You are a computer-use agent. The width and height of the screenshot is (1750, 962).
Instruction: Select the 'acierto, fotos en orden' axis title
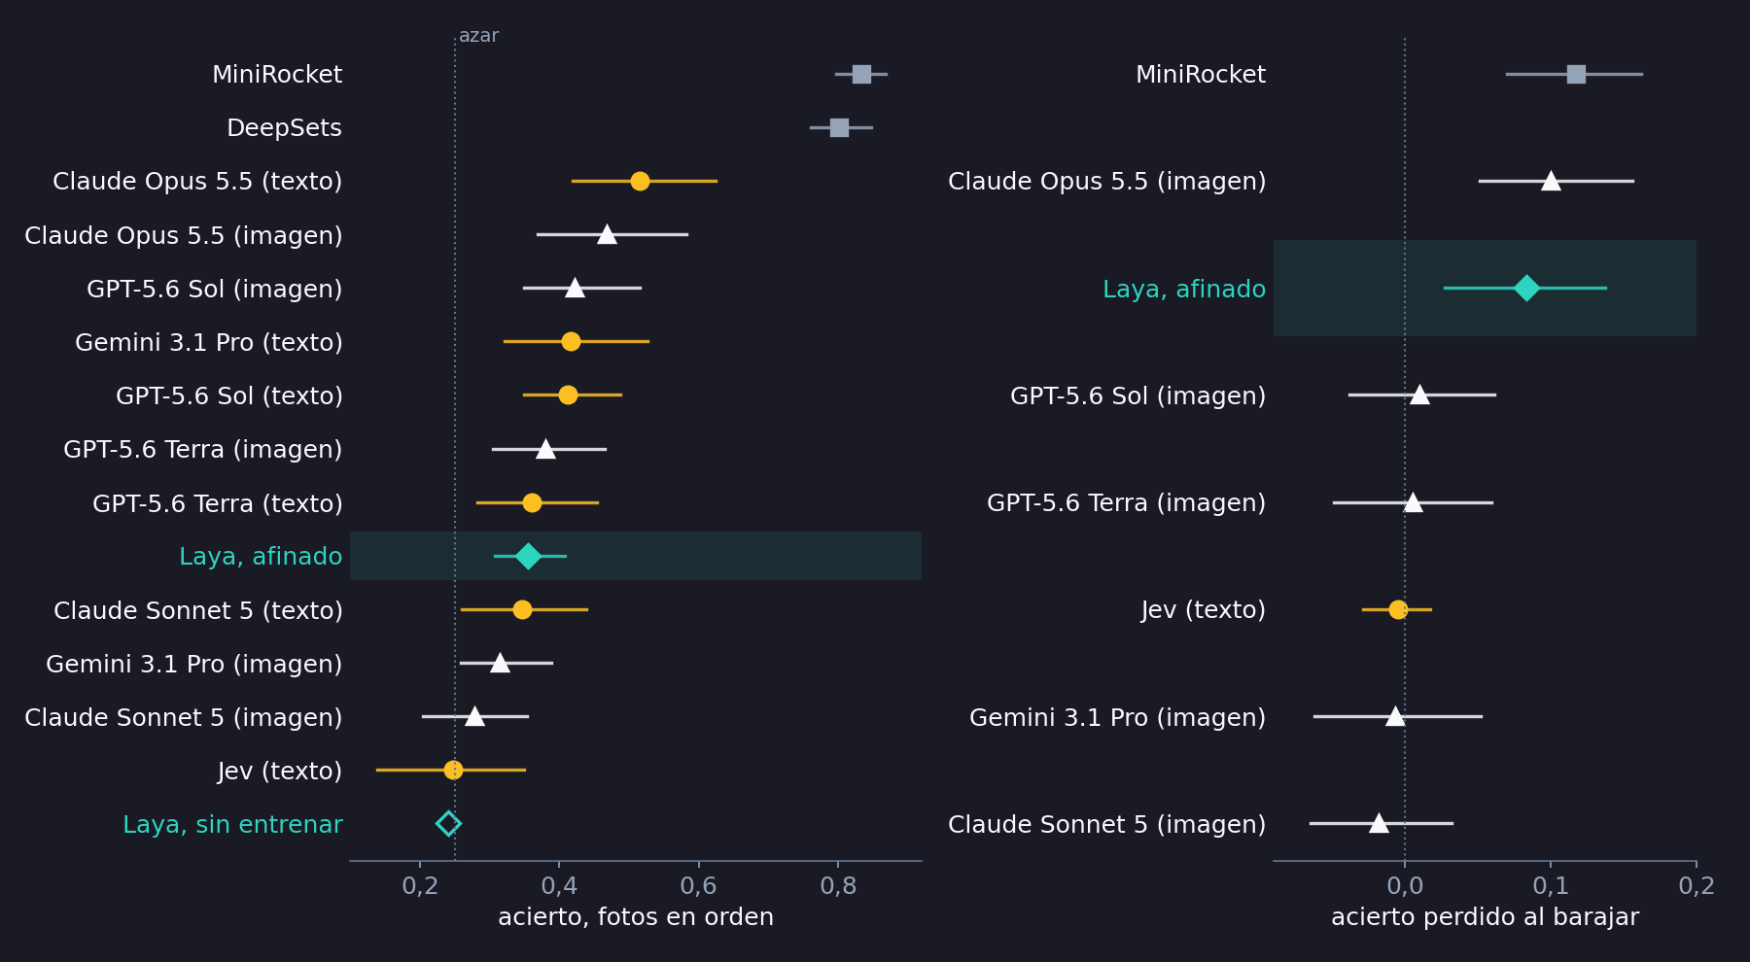pos(636,917)
